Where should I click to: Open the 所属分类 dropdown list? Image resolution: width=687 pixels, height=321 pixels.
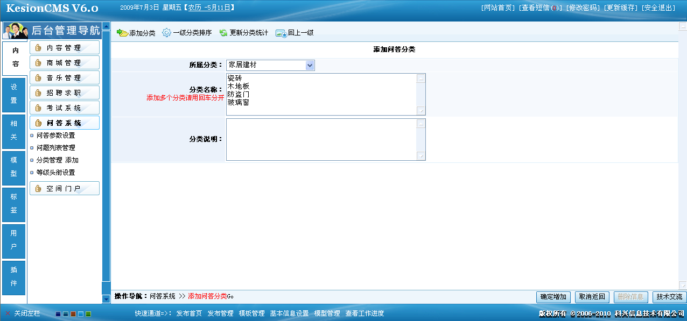pyautogui.click(x=310, y=65)
